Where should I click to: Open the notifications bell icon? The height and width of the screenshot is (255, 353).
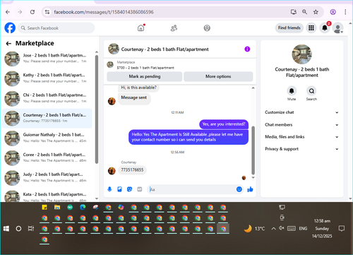point(325,28)
